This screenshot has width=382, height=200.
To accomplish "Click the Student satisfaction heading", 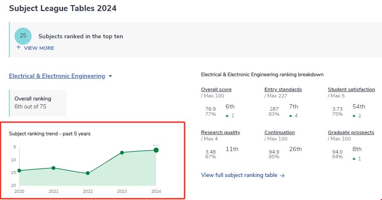I will pos(351,89).
